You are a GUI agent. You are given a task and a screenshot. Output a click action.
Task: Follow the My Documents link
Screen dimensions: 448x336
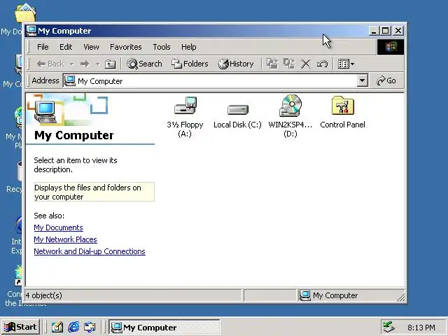pos(58,227)
